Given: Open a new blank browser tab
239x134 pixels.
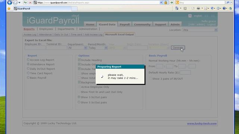Looking at the screenshot, I should pos(74,9).
